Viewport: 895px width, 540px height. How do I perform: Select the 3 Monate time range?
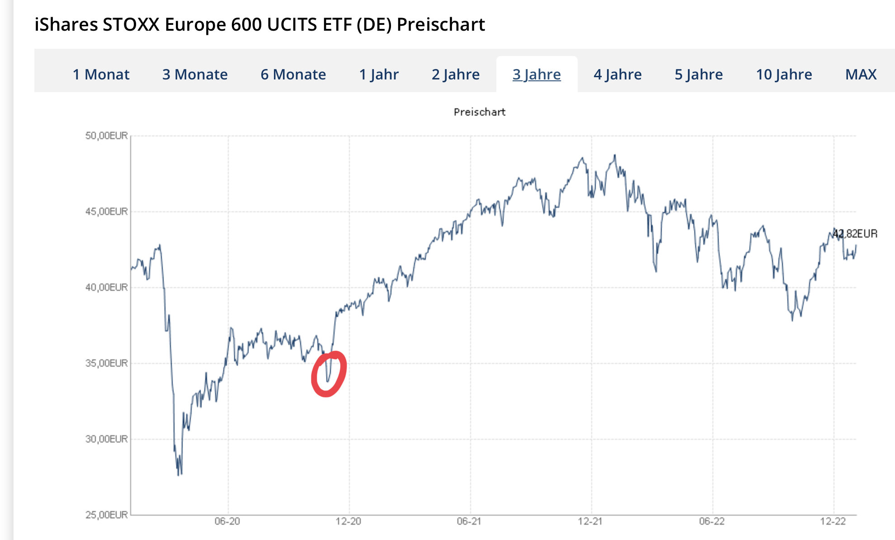pyautogui.click(x=195, y=74)
